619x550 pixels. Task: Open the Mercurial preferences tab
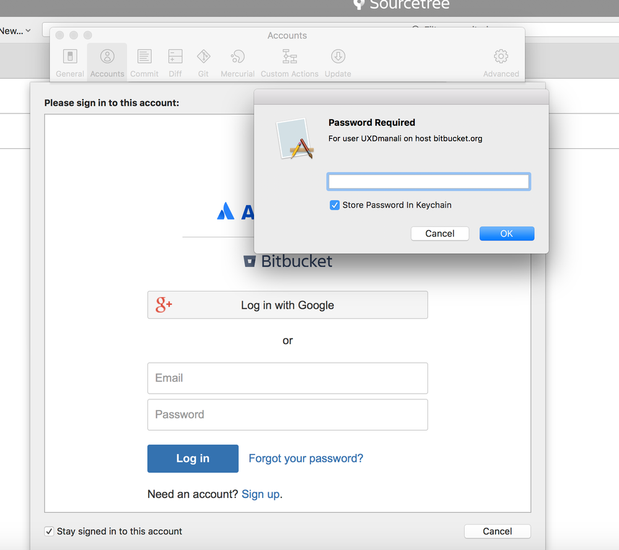pos(238,63)
